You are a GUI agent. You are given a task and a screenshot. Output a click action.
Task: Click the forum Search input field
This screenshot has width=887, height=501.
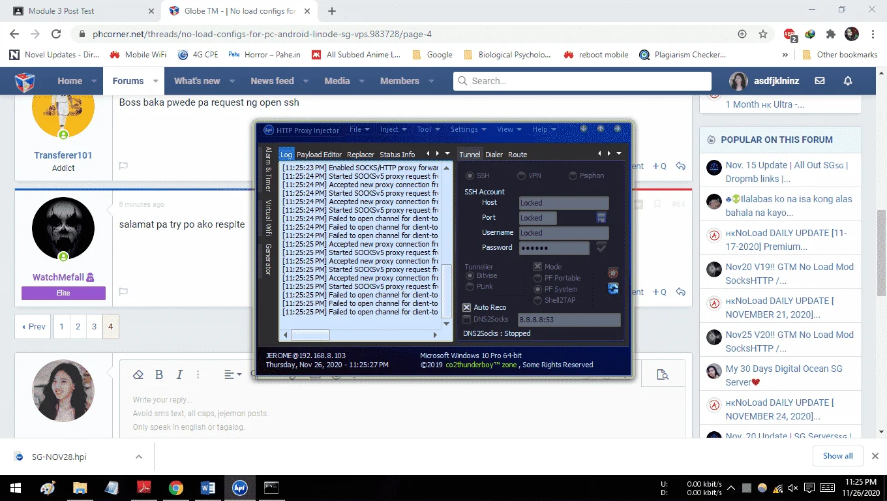[x=582, y=81]
